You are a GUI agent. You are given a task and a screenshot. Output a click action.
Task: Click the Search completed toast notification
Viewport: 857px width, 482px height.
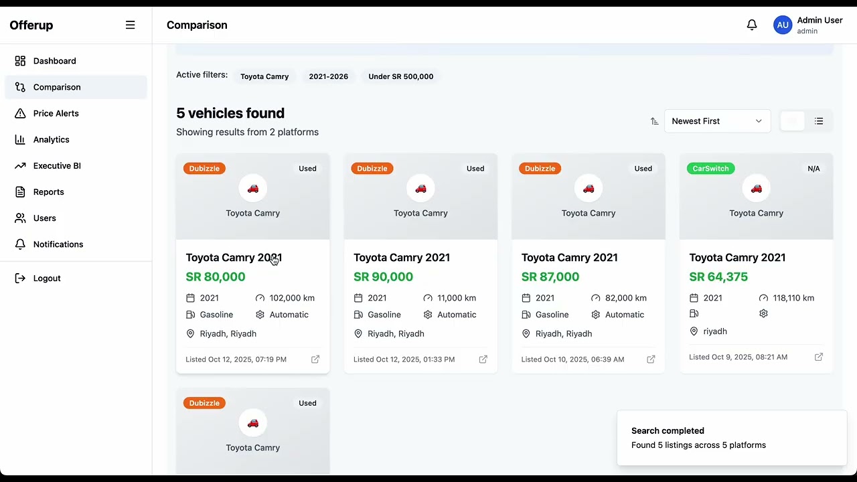(x=732, y=438)
